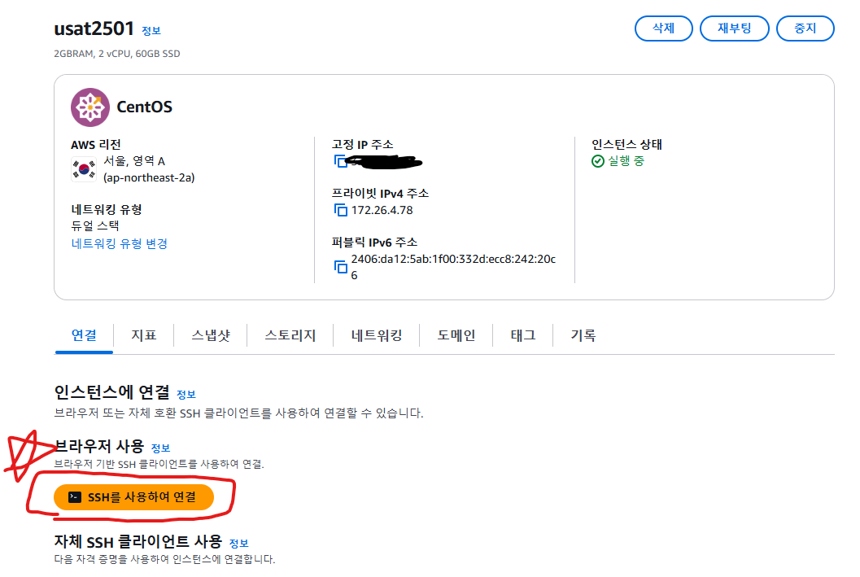This screenshot has width=860, height=577.
Task: Open 정보 link next to usat2501
Action: coord(151,31)
